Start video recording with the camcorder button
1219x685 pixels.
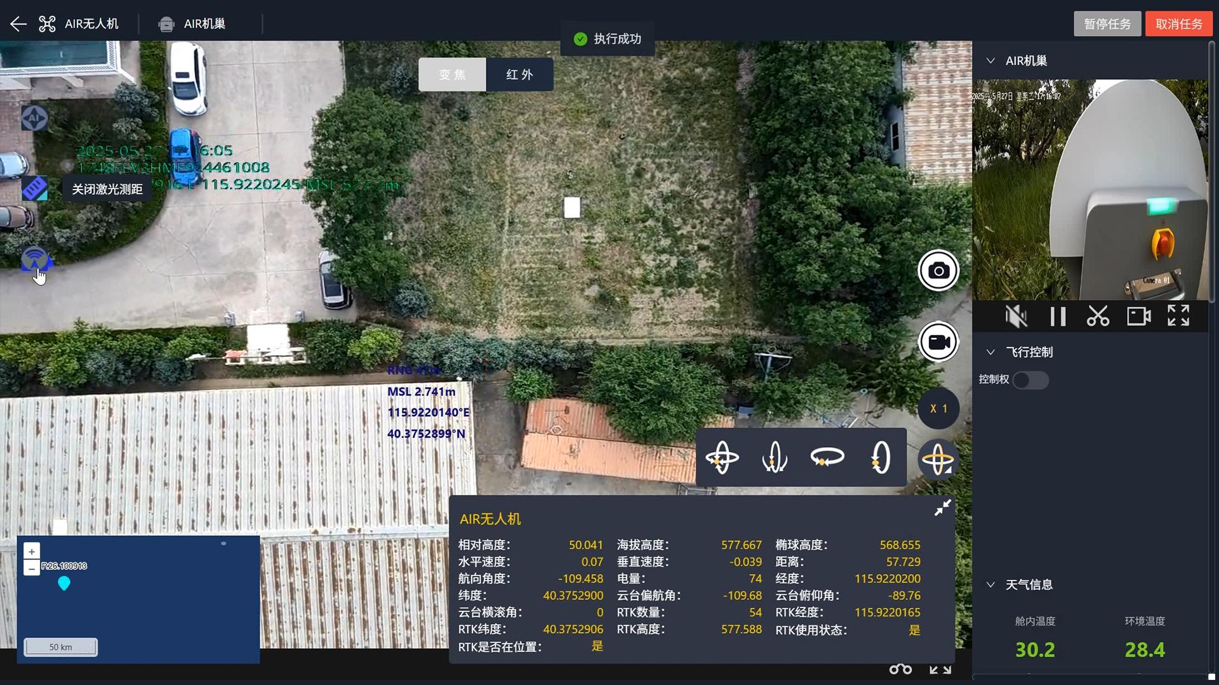coord(938,342)
